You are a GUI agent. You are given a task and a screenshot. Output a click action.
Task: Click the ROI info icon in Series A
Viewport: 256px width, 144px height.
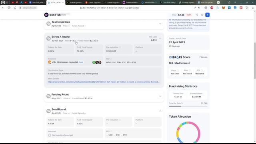coord(111,59)
